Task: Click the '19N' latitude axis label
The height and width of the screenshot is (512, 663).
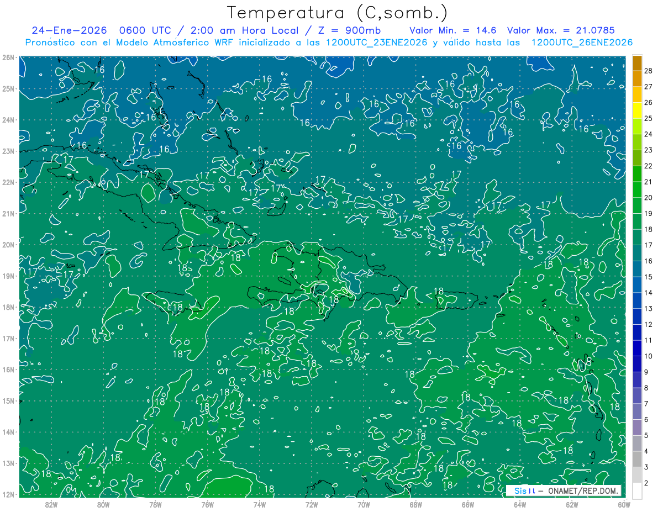Action: point(8,276)
